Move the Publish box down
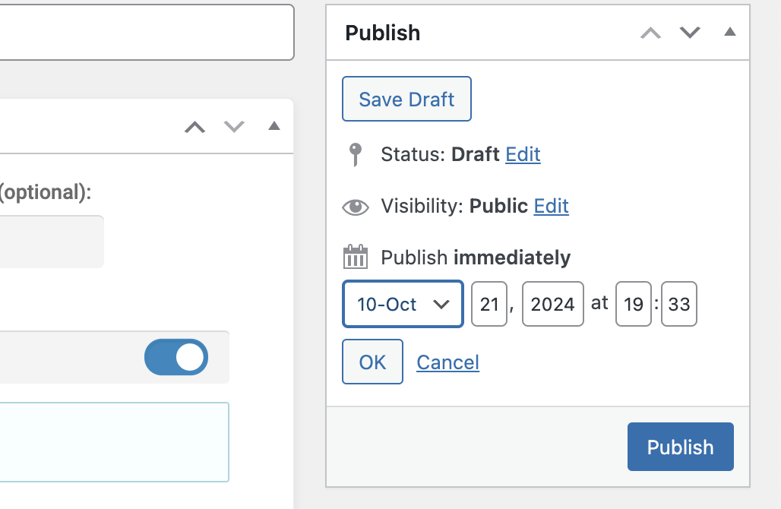Screen dimensions: 781x509 click(690, 33)
